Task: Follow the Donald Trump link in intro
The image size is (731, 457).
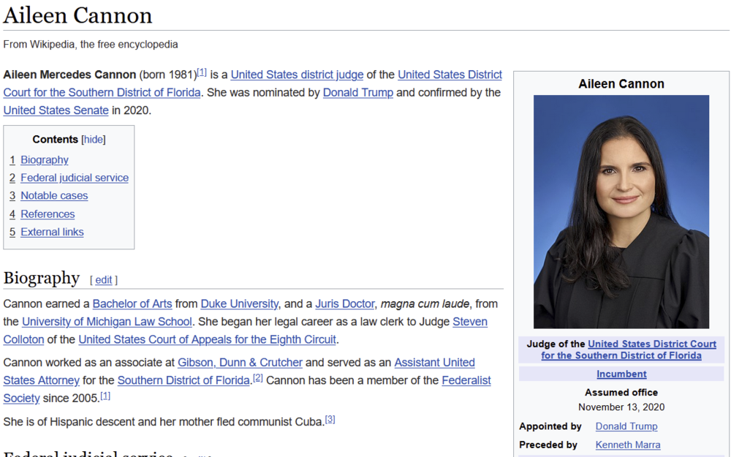Action: point(358,93)
